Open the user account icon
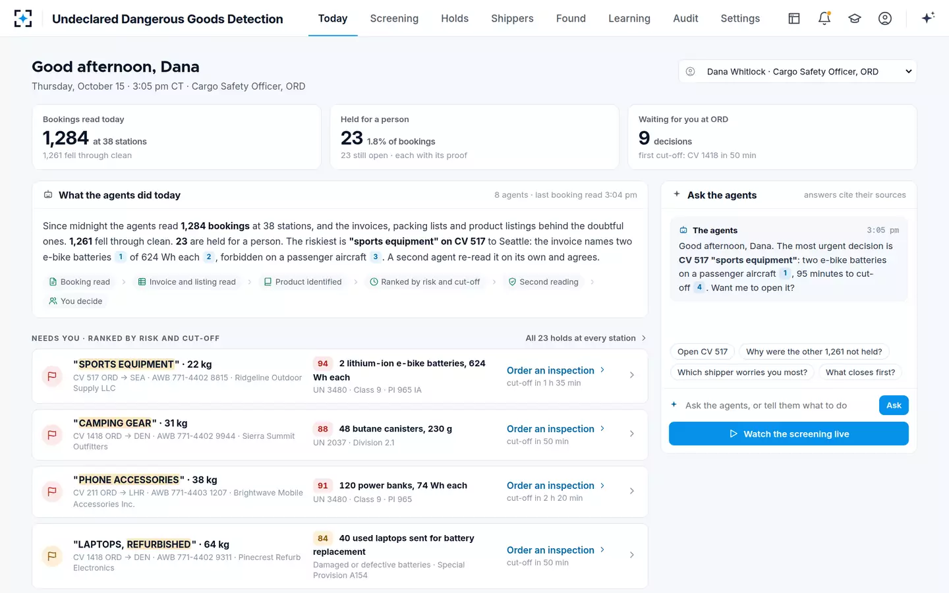Screen dimensions: 949x593 coord(885,18)
